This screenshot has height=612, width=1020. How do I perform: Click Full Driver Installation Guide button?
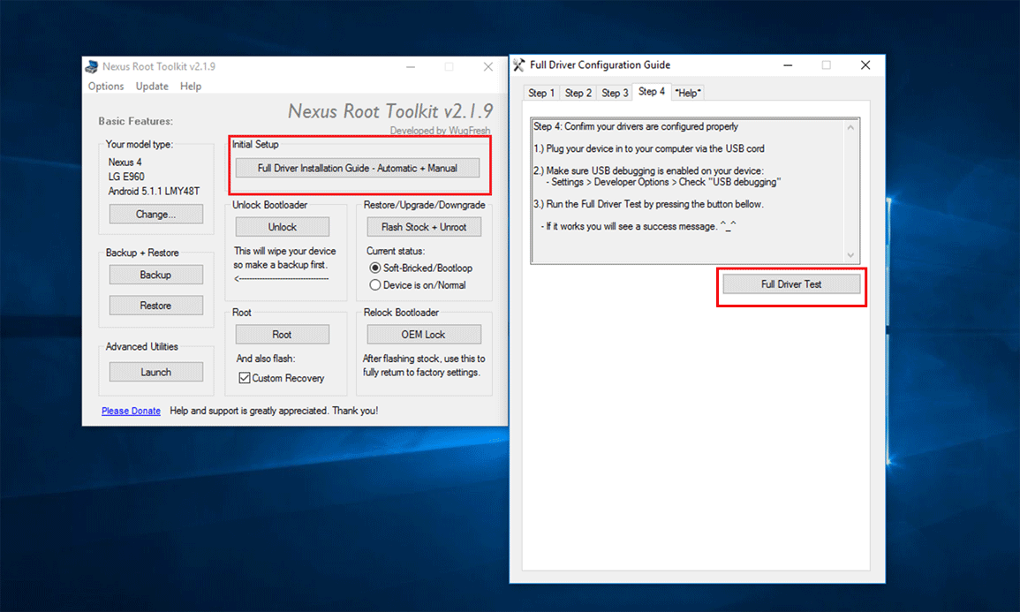pyautogui.click(x=358, y=168)
